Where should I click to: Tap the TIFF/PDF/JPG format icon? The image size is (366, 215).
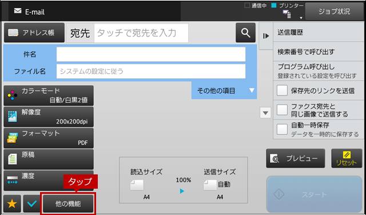(x=13, y=138)
